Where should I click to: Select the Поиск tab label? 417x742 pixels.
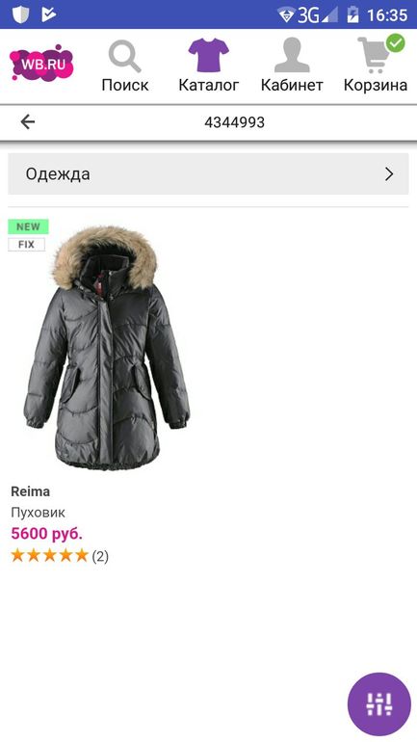tap(125, 85)
